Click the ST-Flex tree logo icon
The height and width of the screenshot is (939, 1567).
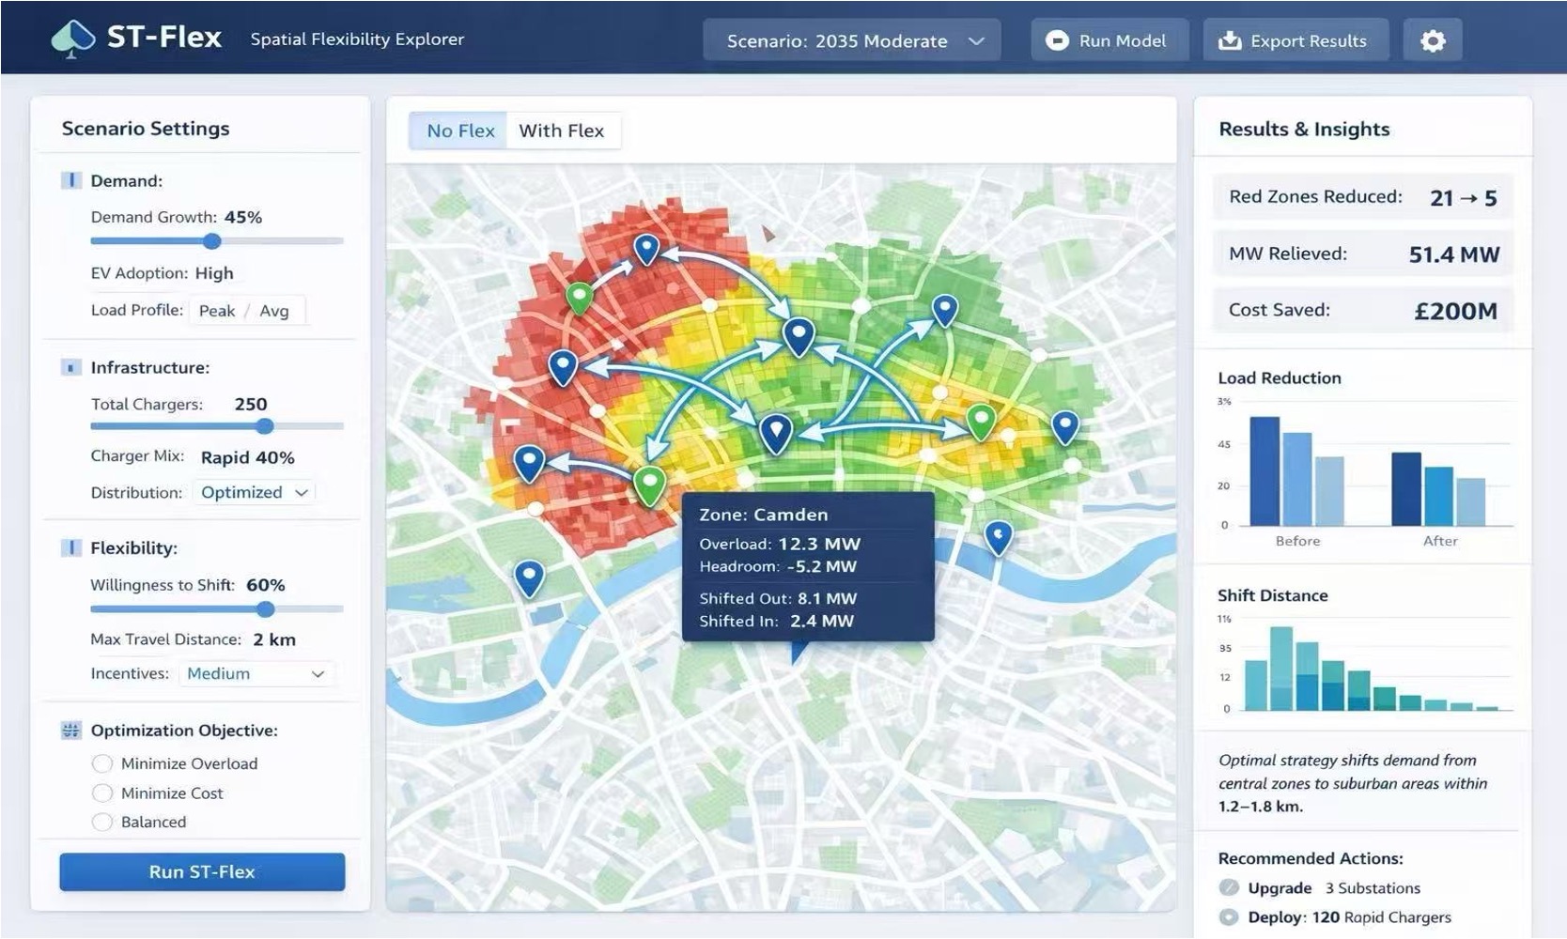[x=73, y=38]
